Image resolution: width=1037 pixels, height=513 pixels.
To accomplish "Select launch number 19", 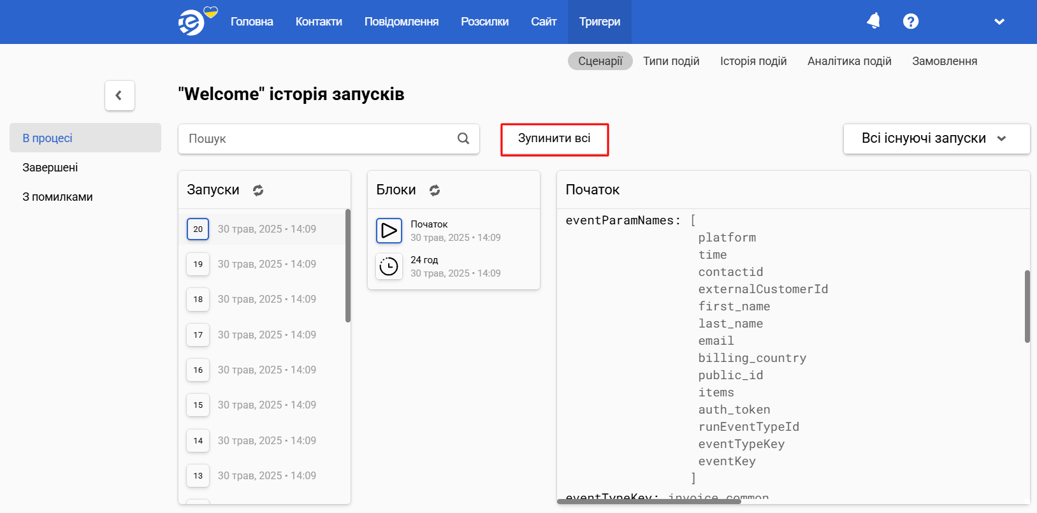I will click(198, 264).
